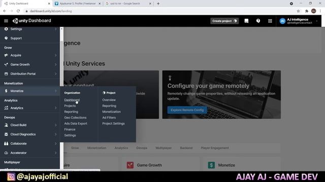Open browser extensions puzzle icon
Image resolution: width=325 pixels, height=182 pixels.
[307, 11]
